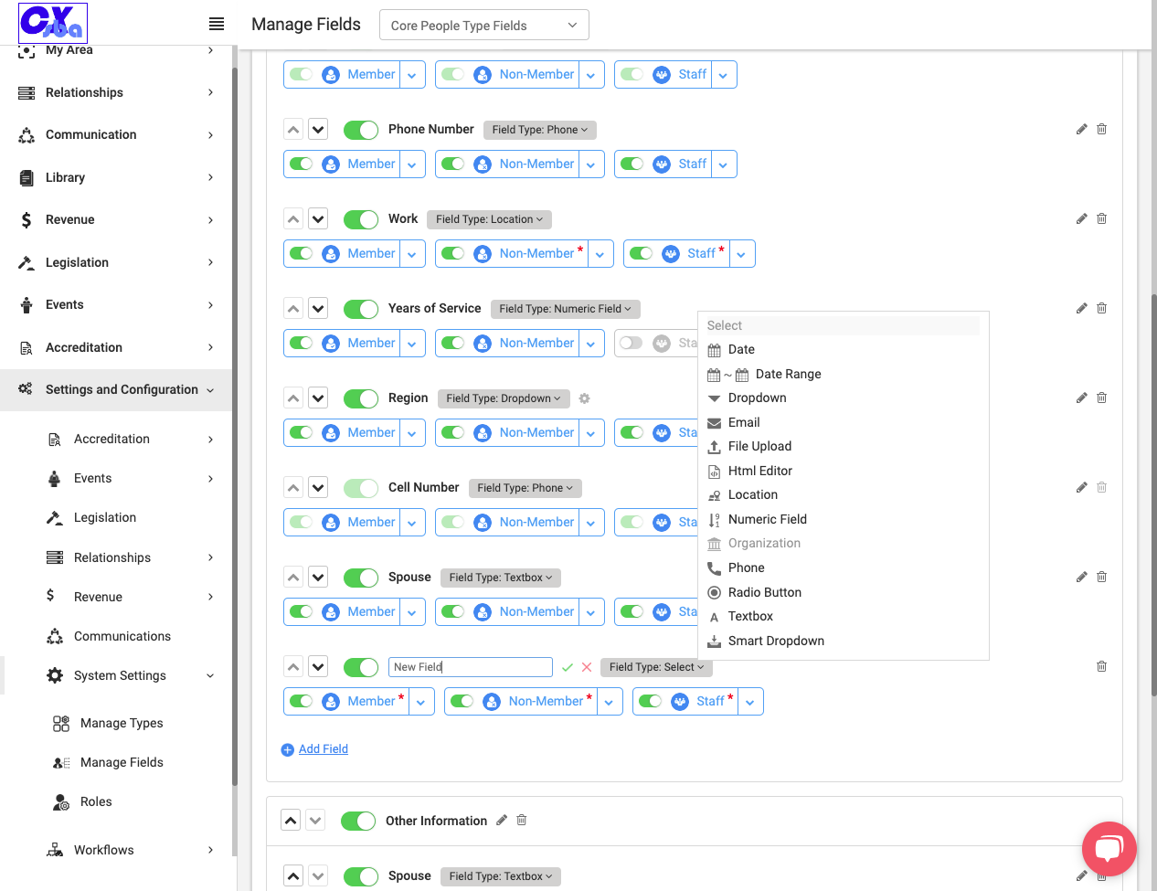Select Date from field type list

coord(741,349)
